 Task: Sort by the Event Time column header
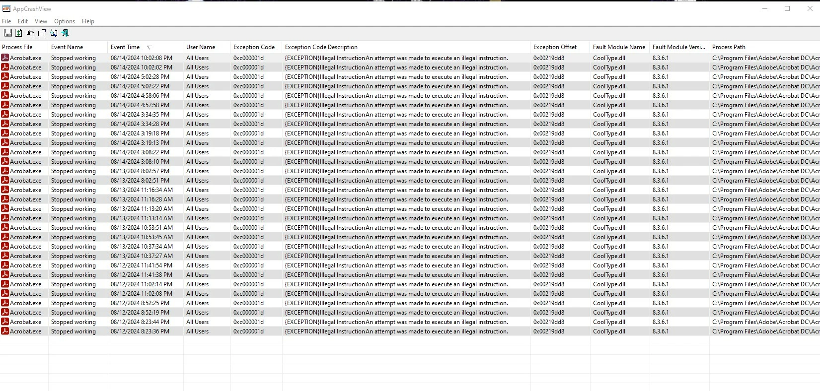tap(146, 47)
